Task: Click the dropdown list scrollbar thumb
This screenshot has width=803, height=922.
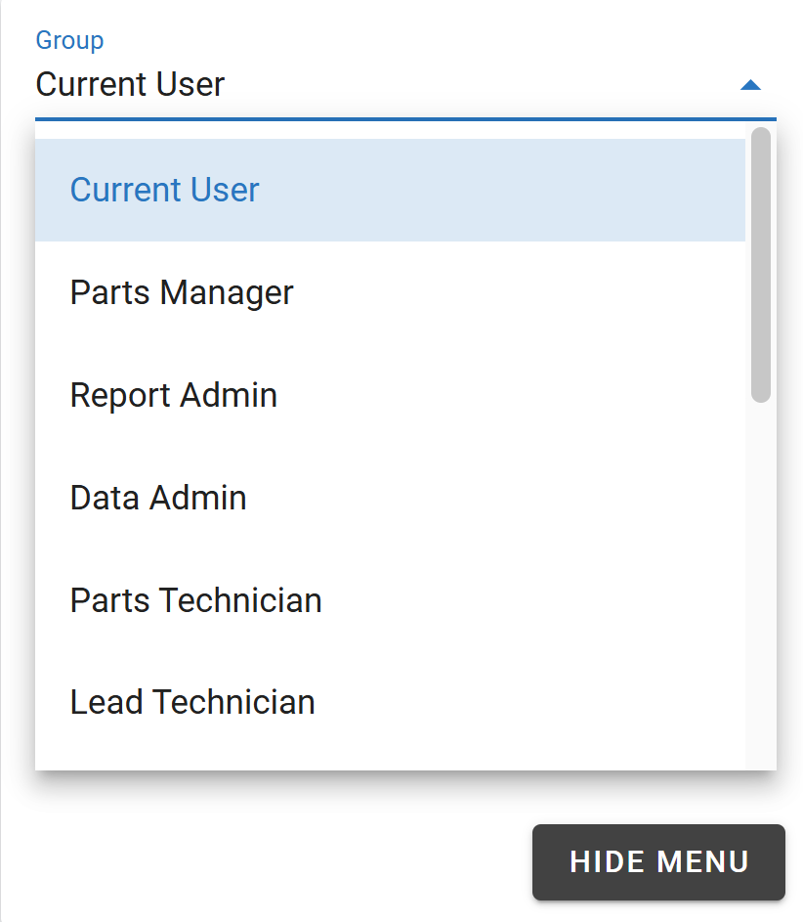Action: point(760,264)
